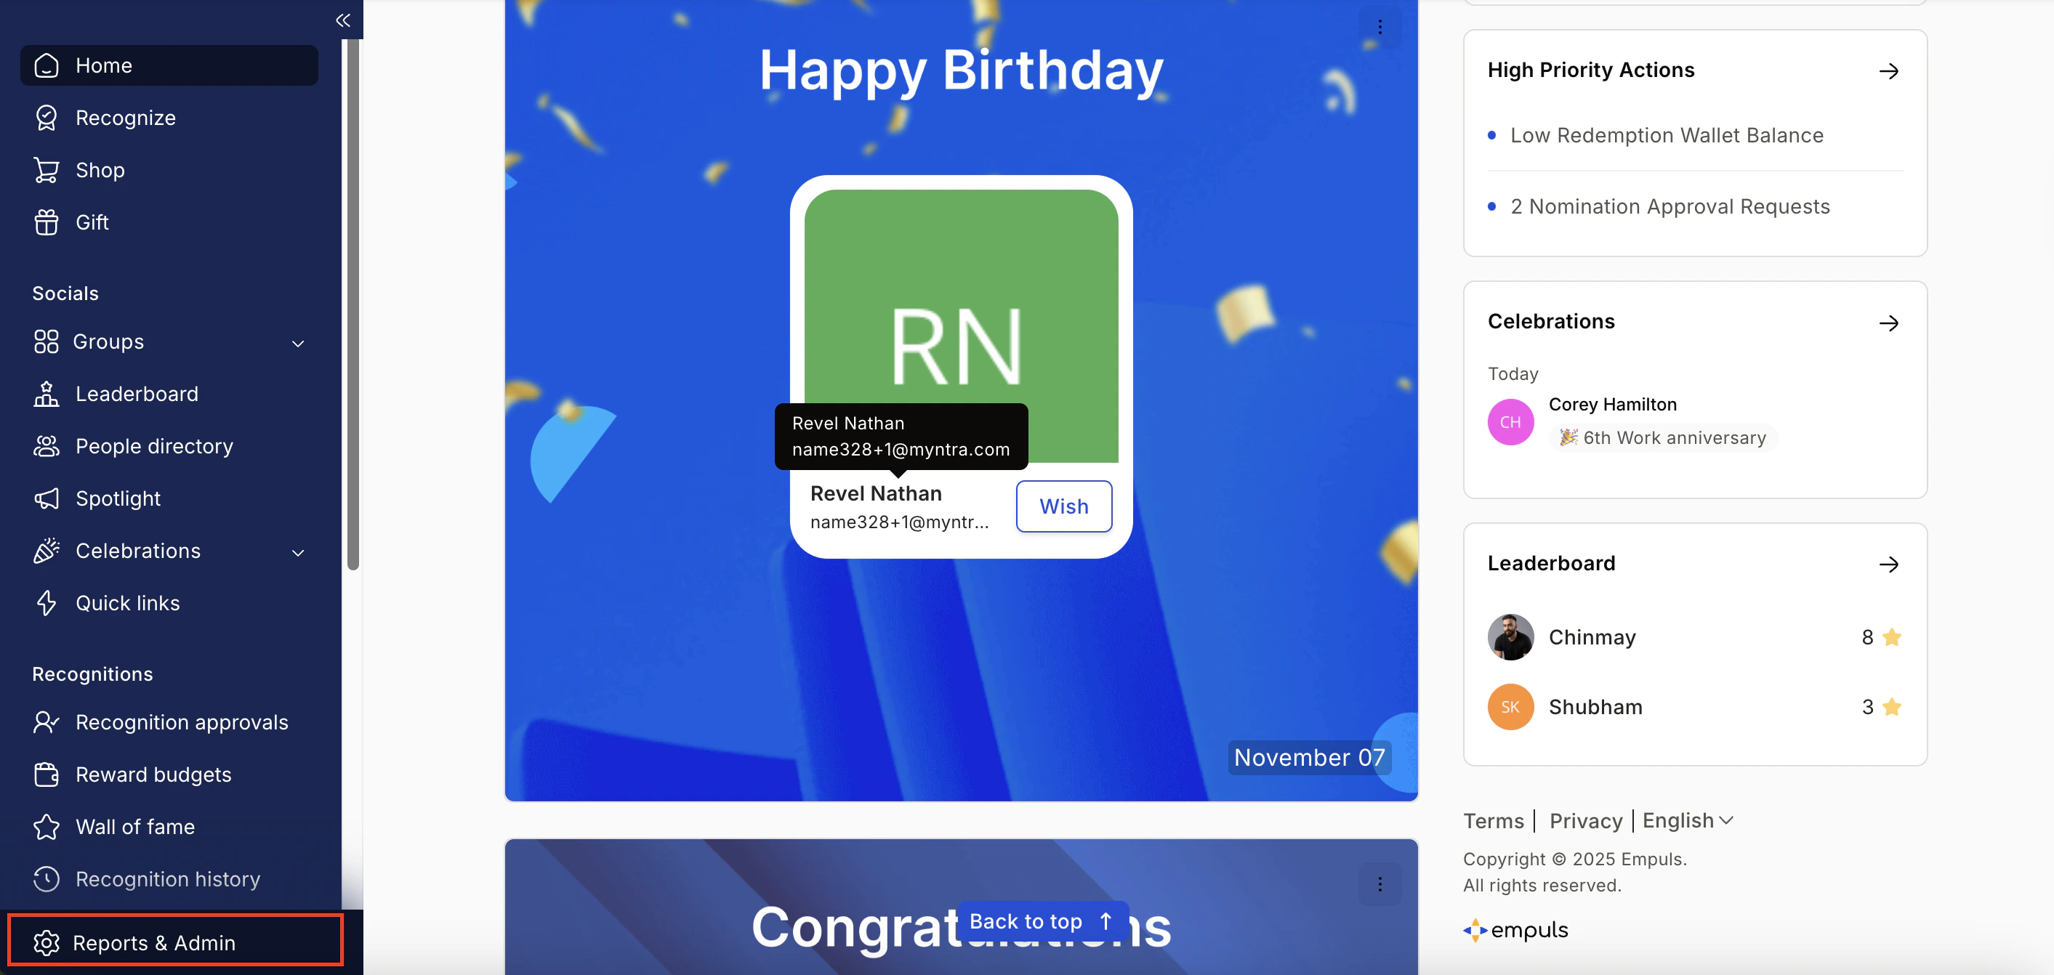Click Shubham in the Leaderboard list
The width and height of the screenshot is (2054, 975).
click(1595, 707)
